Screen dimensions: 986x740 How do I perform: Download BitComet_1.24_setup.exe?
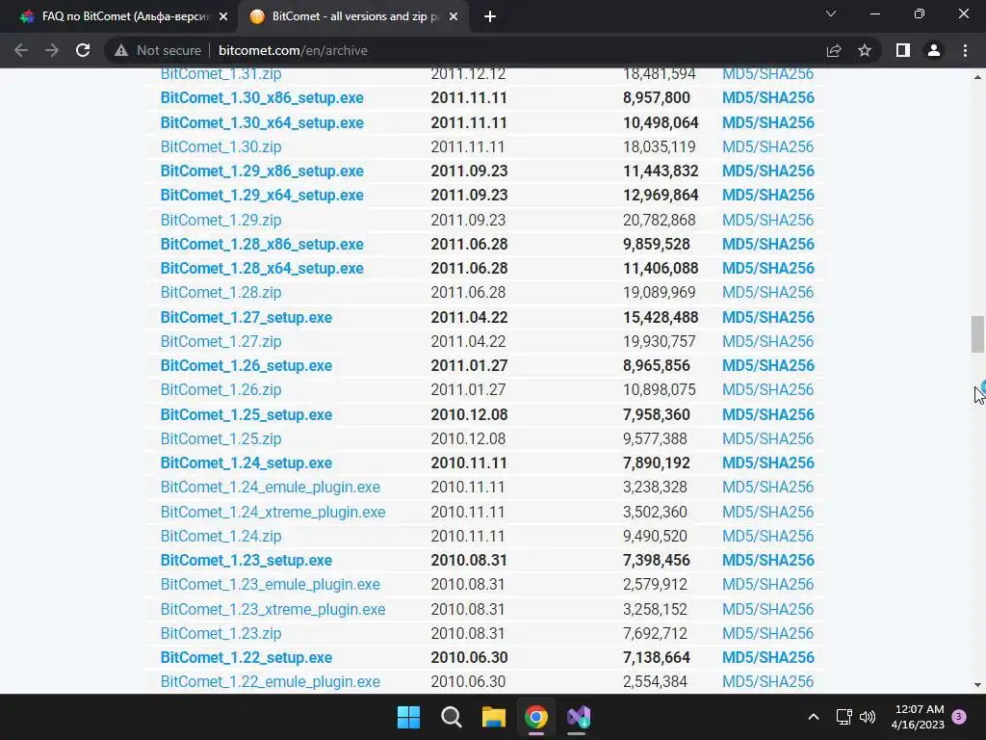pos(246,463)
